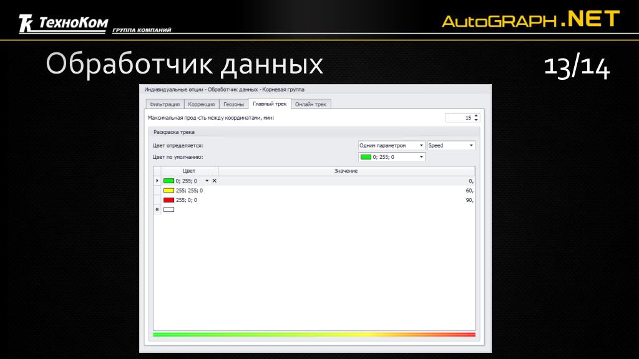Click the AutoGRAPH.NET logo

coord(530,19)
